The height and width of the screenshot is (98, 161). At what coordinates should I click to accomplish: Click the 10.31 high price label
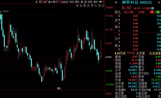coord(6,11)
